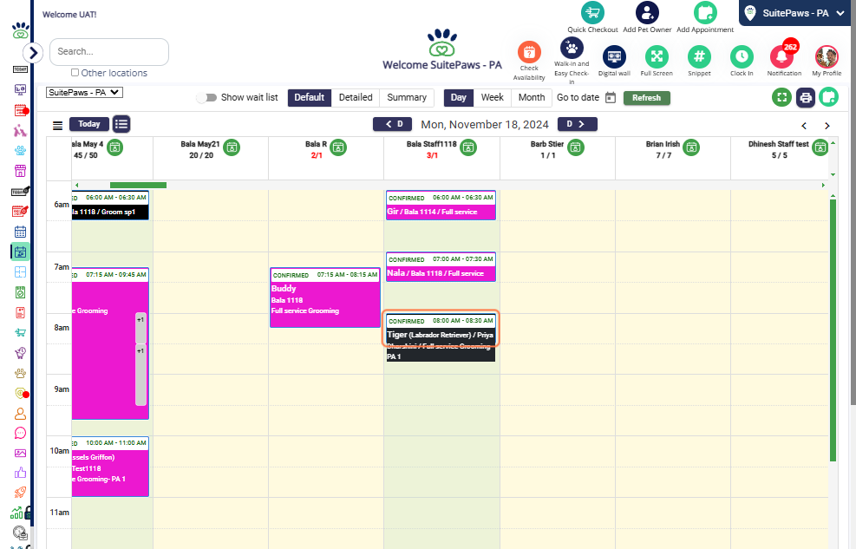Select the Week view tab
Image resolution: width=856 pixels, height=549 pixels.
492,98
